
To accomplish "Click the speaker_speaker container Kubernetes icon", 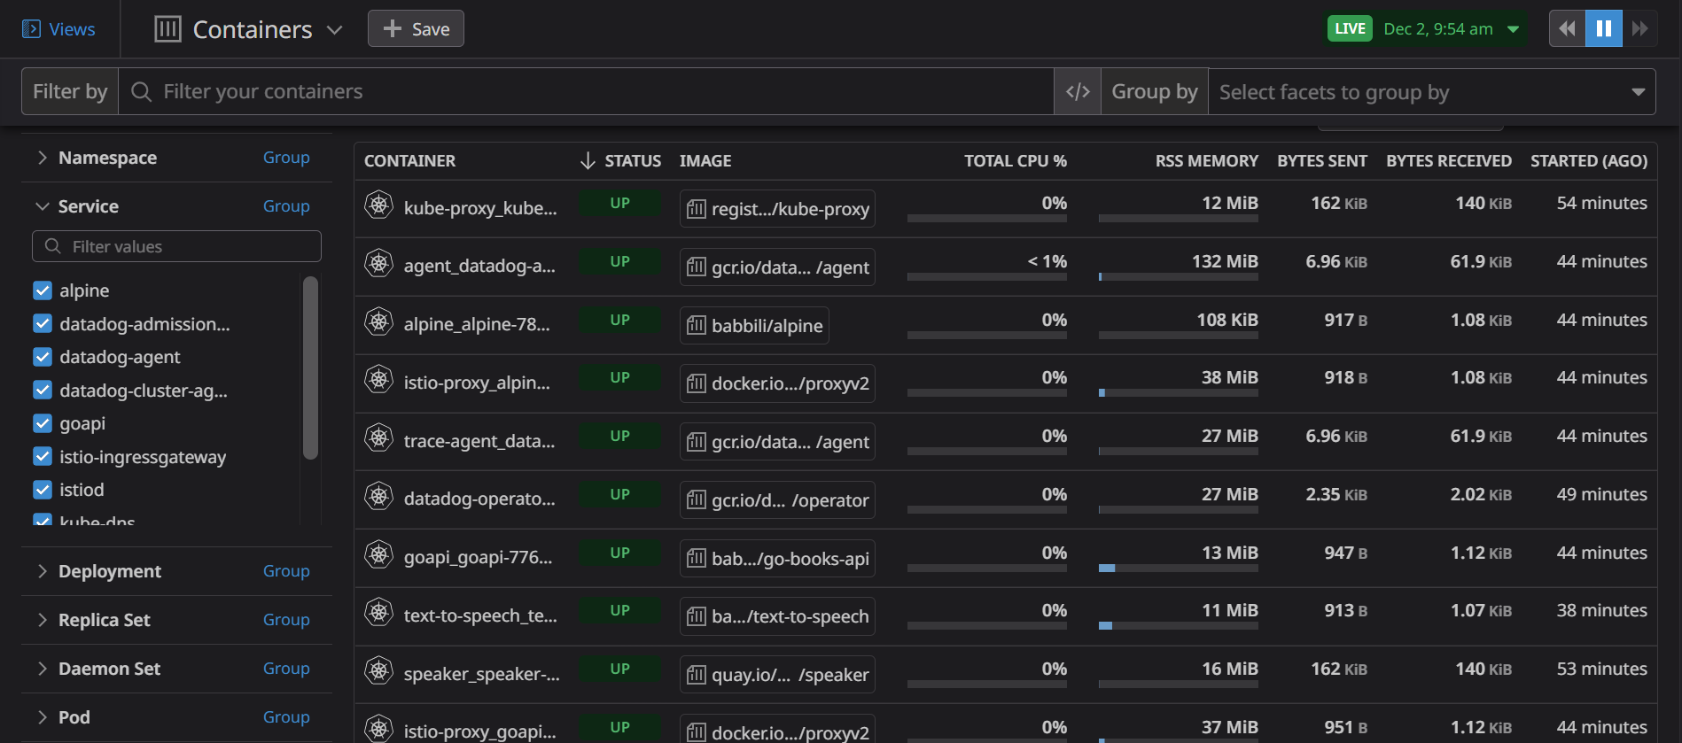I will (x=379, y=670).
